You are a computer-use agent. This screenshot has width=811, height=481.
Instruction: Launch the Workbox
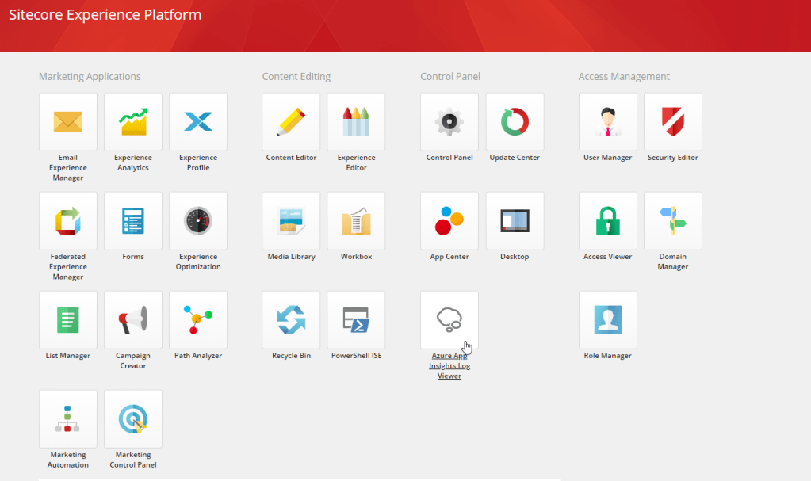(x=356, y=220)
